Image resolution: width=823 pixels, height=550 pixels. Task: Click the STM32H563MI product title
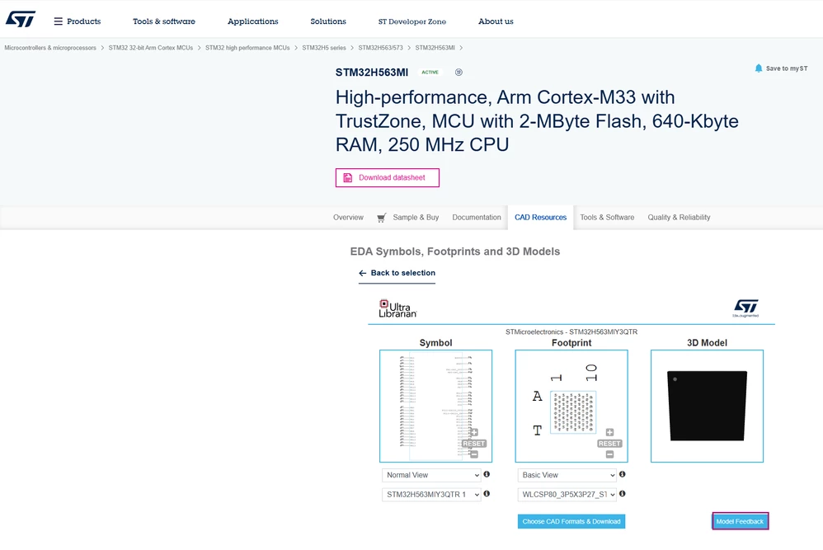[x=372, y=73]
